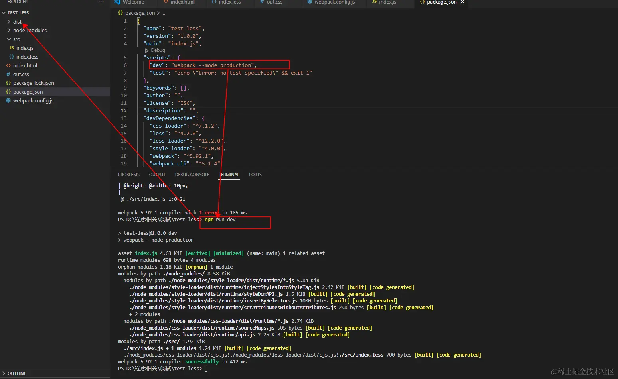Image resolution: width=618 pixels, height=379 pixels.
Task: Click the breadcrumb ellipsis after package.json
Action: (163, 13)
